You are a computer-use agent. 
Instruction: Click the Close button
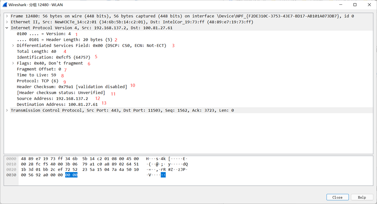click(337, 197)
